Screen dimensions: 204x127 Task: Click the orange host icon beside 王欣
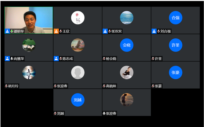point(56,31)
